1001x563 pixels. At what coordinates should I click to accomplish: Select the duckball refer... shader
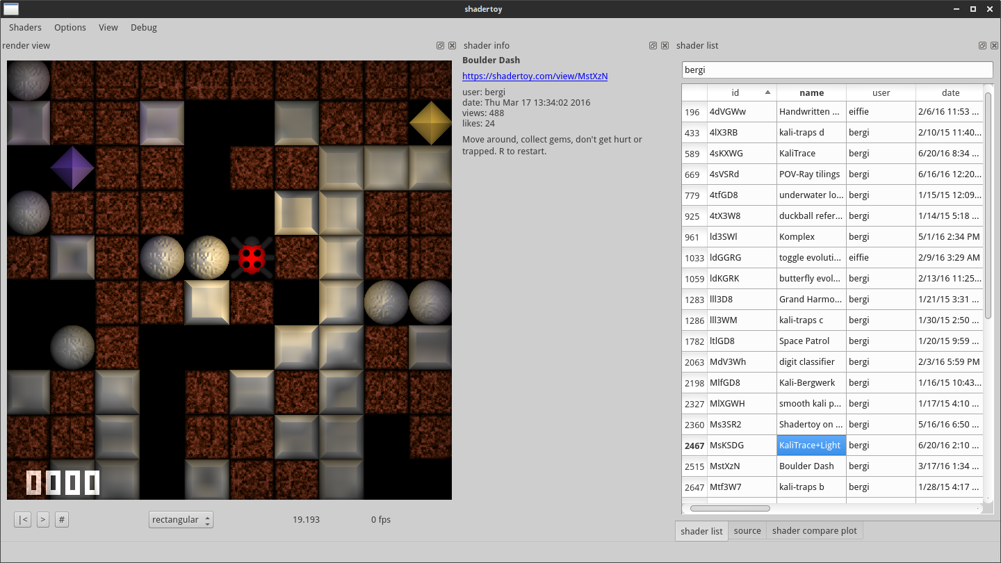pyautogui.click(x=811, y=215)
